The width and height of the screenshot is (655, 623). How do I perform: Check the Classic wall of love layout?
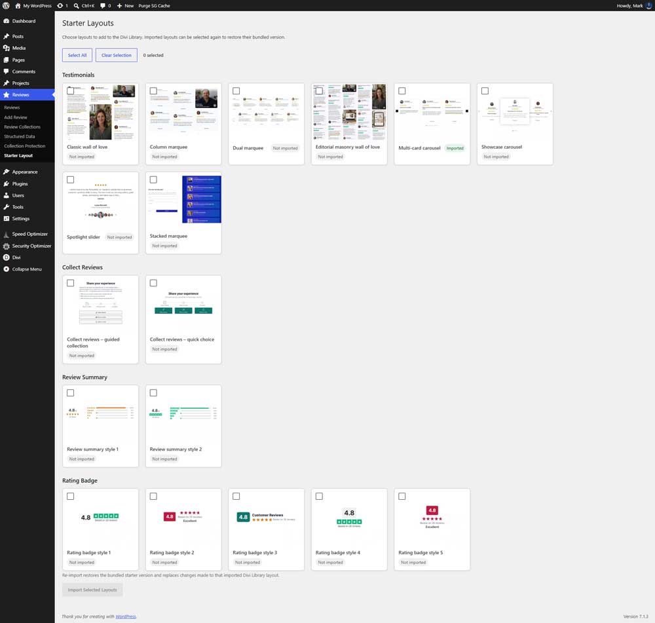tap(71, 90)
